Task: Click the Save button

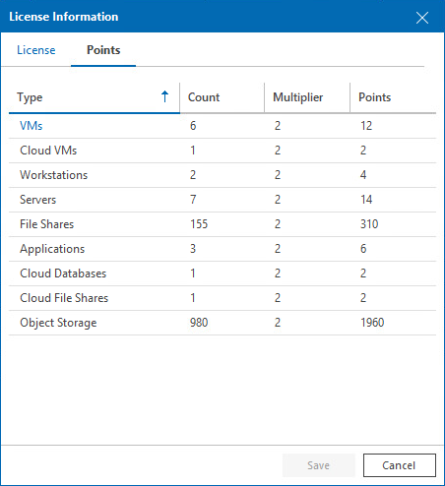Action: [x=319, y=465]
